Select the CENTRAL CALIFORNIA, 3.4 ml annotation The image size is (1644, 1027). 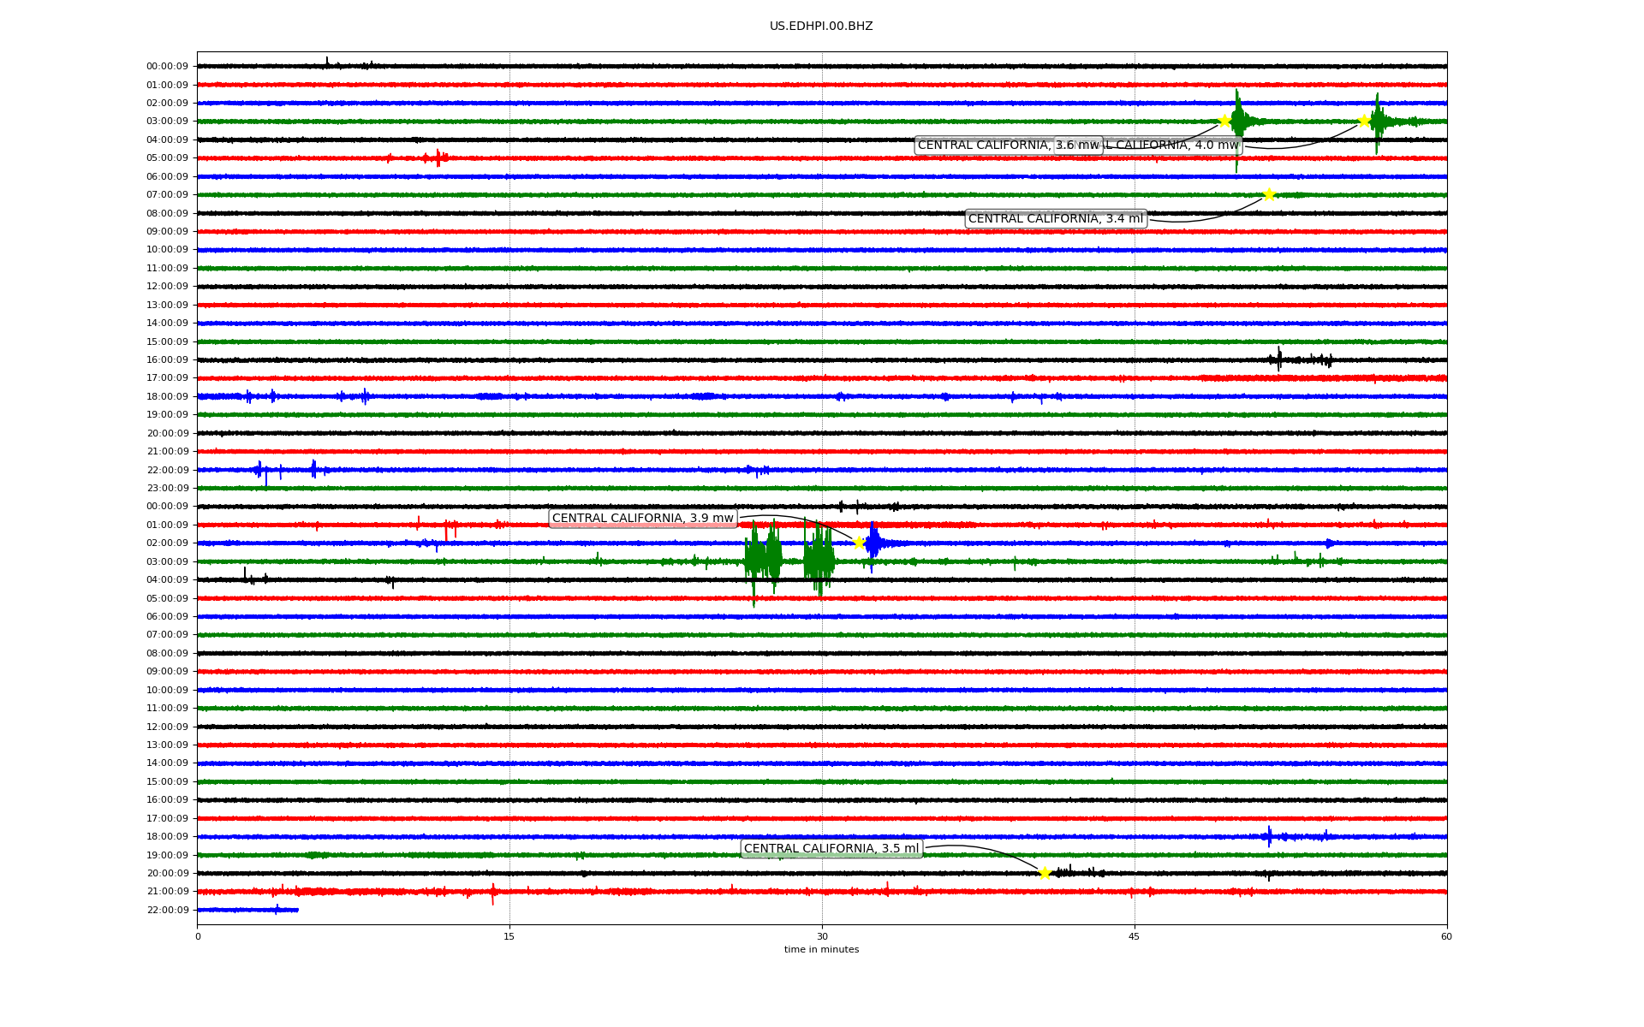[x=1055, y=219]
